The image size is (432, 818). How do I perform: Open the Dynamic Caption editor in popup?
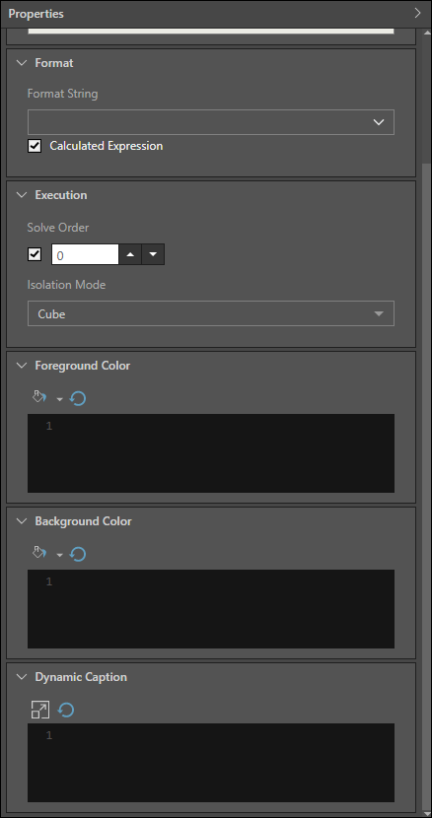click(x=40, y=710)
